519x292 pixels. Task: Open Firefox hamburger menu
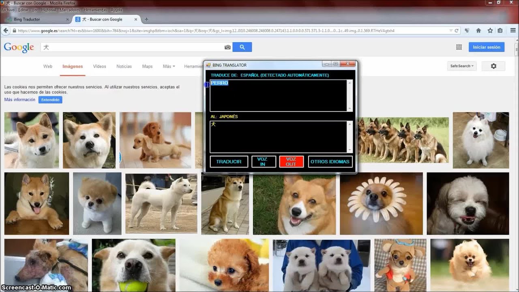[513, 30]
